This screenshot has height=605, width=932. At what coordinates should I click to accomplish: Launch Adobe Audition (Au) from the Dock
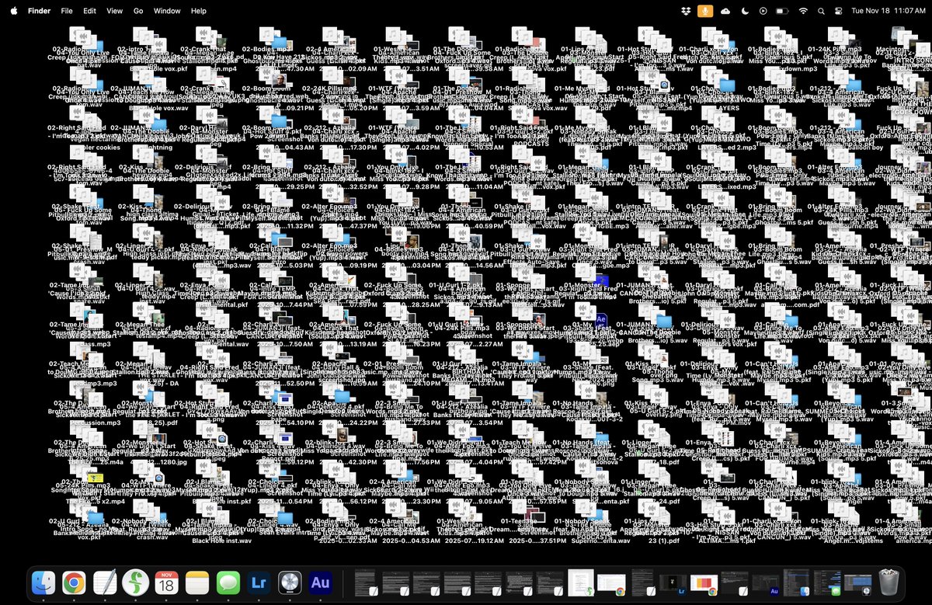320,582
